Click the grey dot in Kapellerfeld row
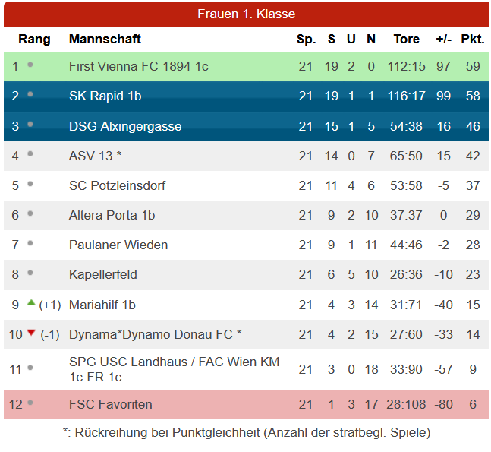Image resolution: width=491 pixels, height=452 pixels. 30,273
